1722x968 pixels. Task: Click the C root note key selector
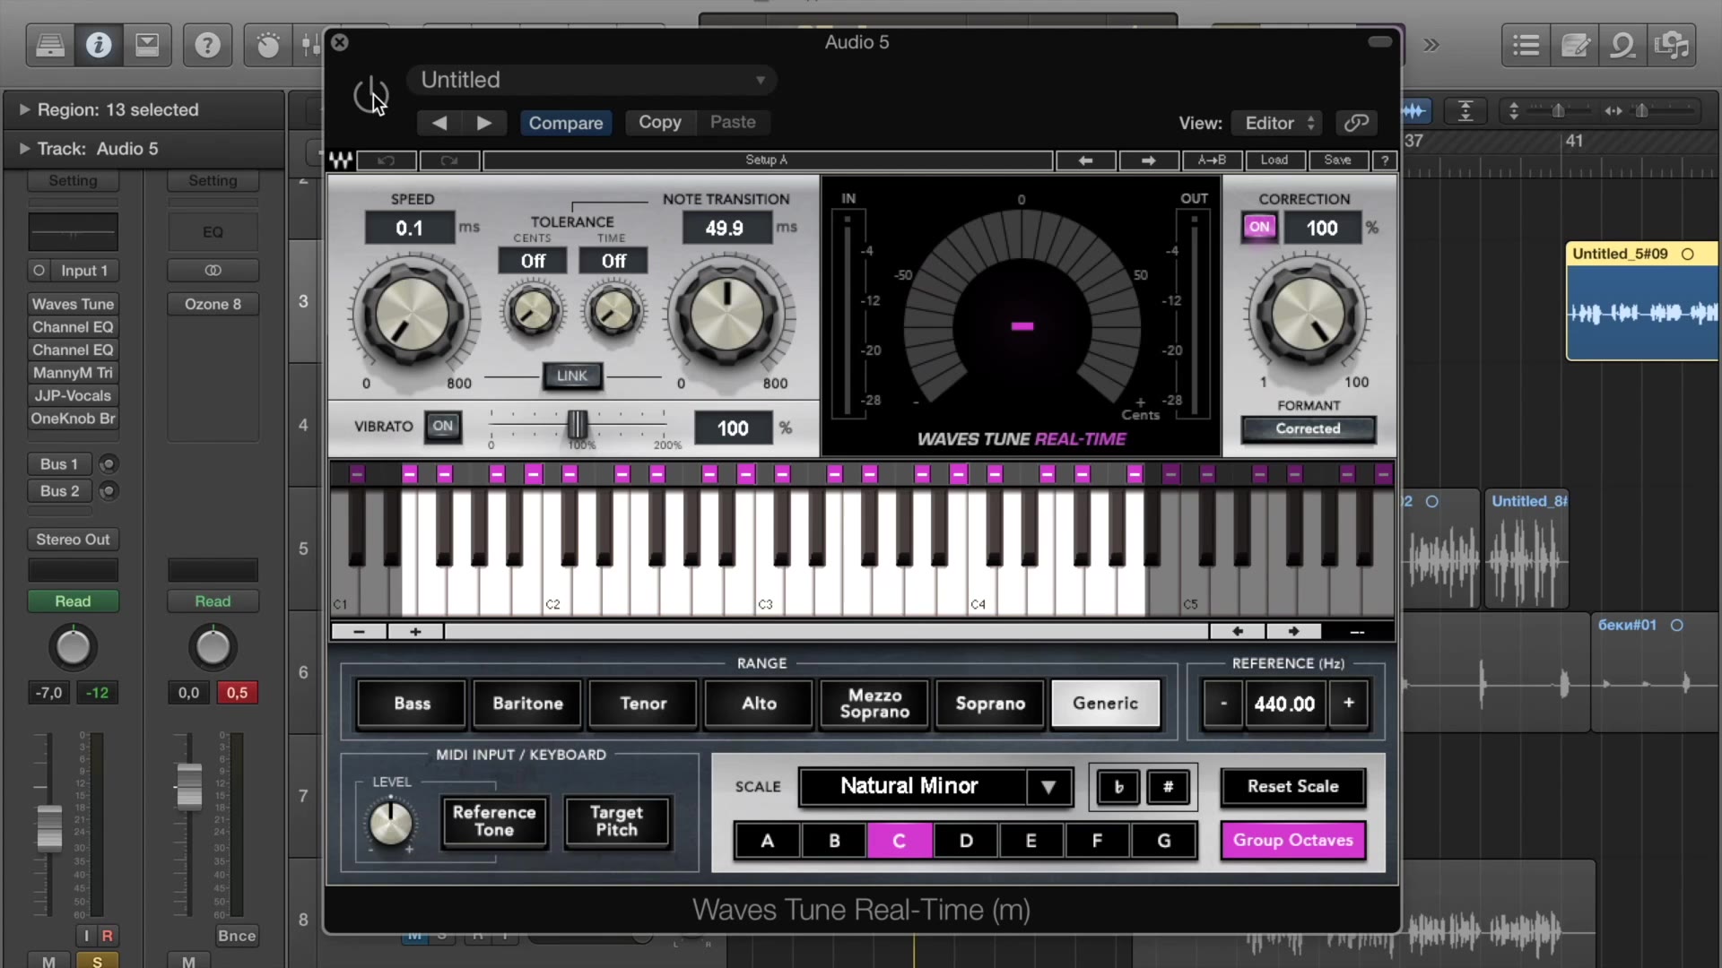click(898, 841)
